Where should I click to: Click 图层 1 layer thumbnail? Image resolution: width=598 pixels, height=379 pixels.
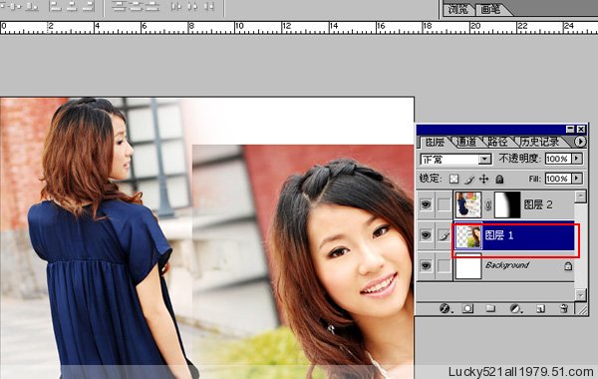(x=468, y=236)
